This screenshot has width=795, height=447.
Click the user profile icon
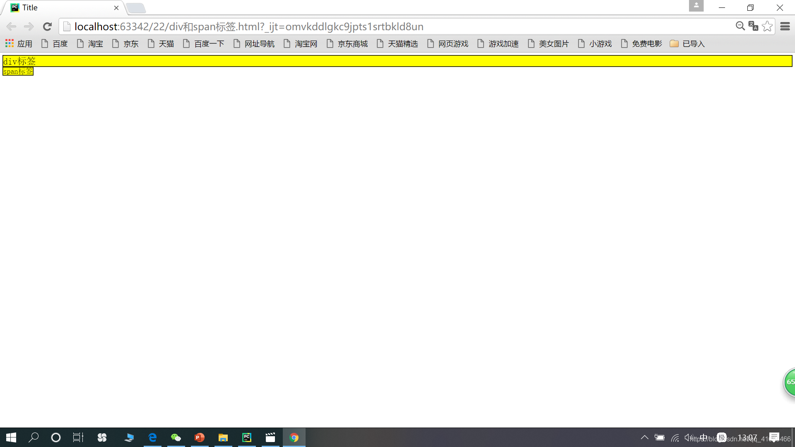point(696,6)
